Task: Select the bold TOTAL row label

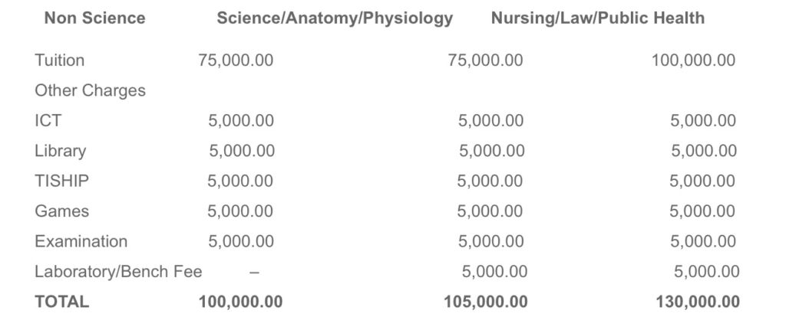Action: tap(61, 302)
